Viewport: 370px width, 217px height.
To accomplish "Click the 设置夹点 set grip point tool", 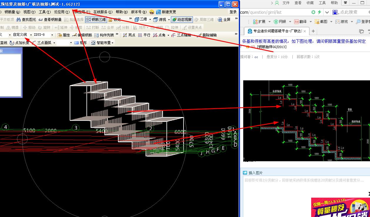I will pos(192,27).
